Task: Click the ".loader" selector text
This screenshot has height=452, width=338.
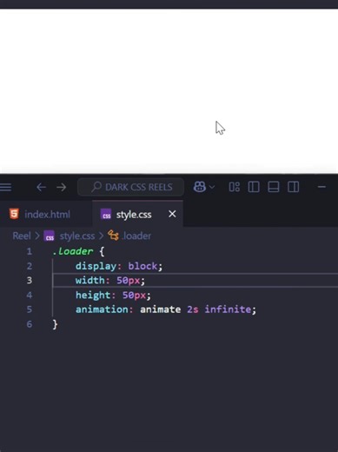Action: [x=73, y=251]
